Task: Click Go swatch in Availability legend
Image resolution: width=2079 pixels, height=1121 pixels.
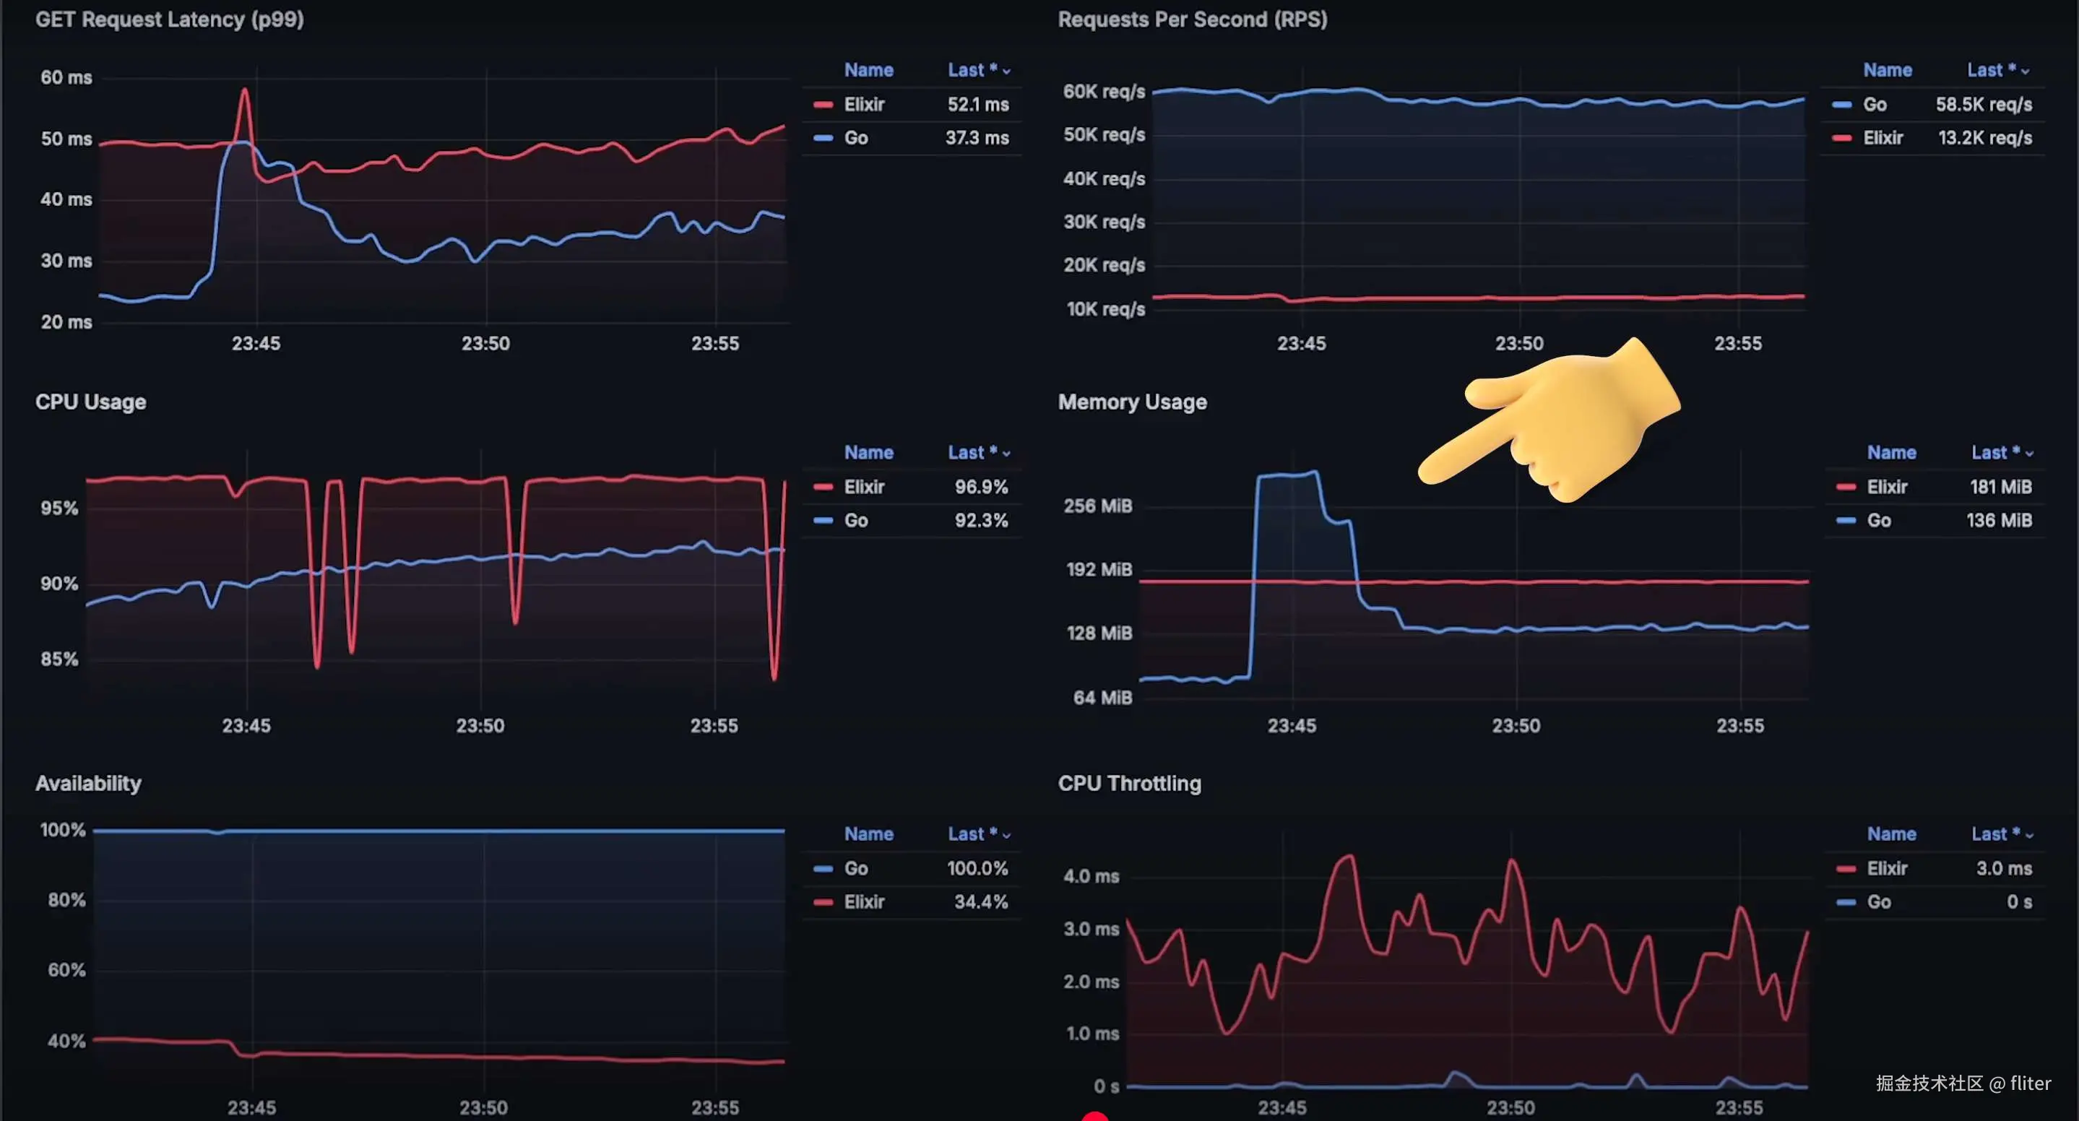Action: pos(822,869)
